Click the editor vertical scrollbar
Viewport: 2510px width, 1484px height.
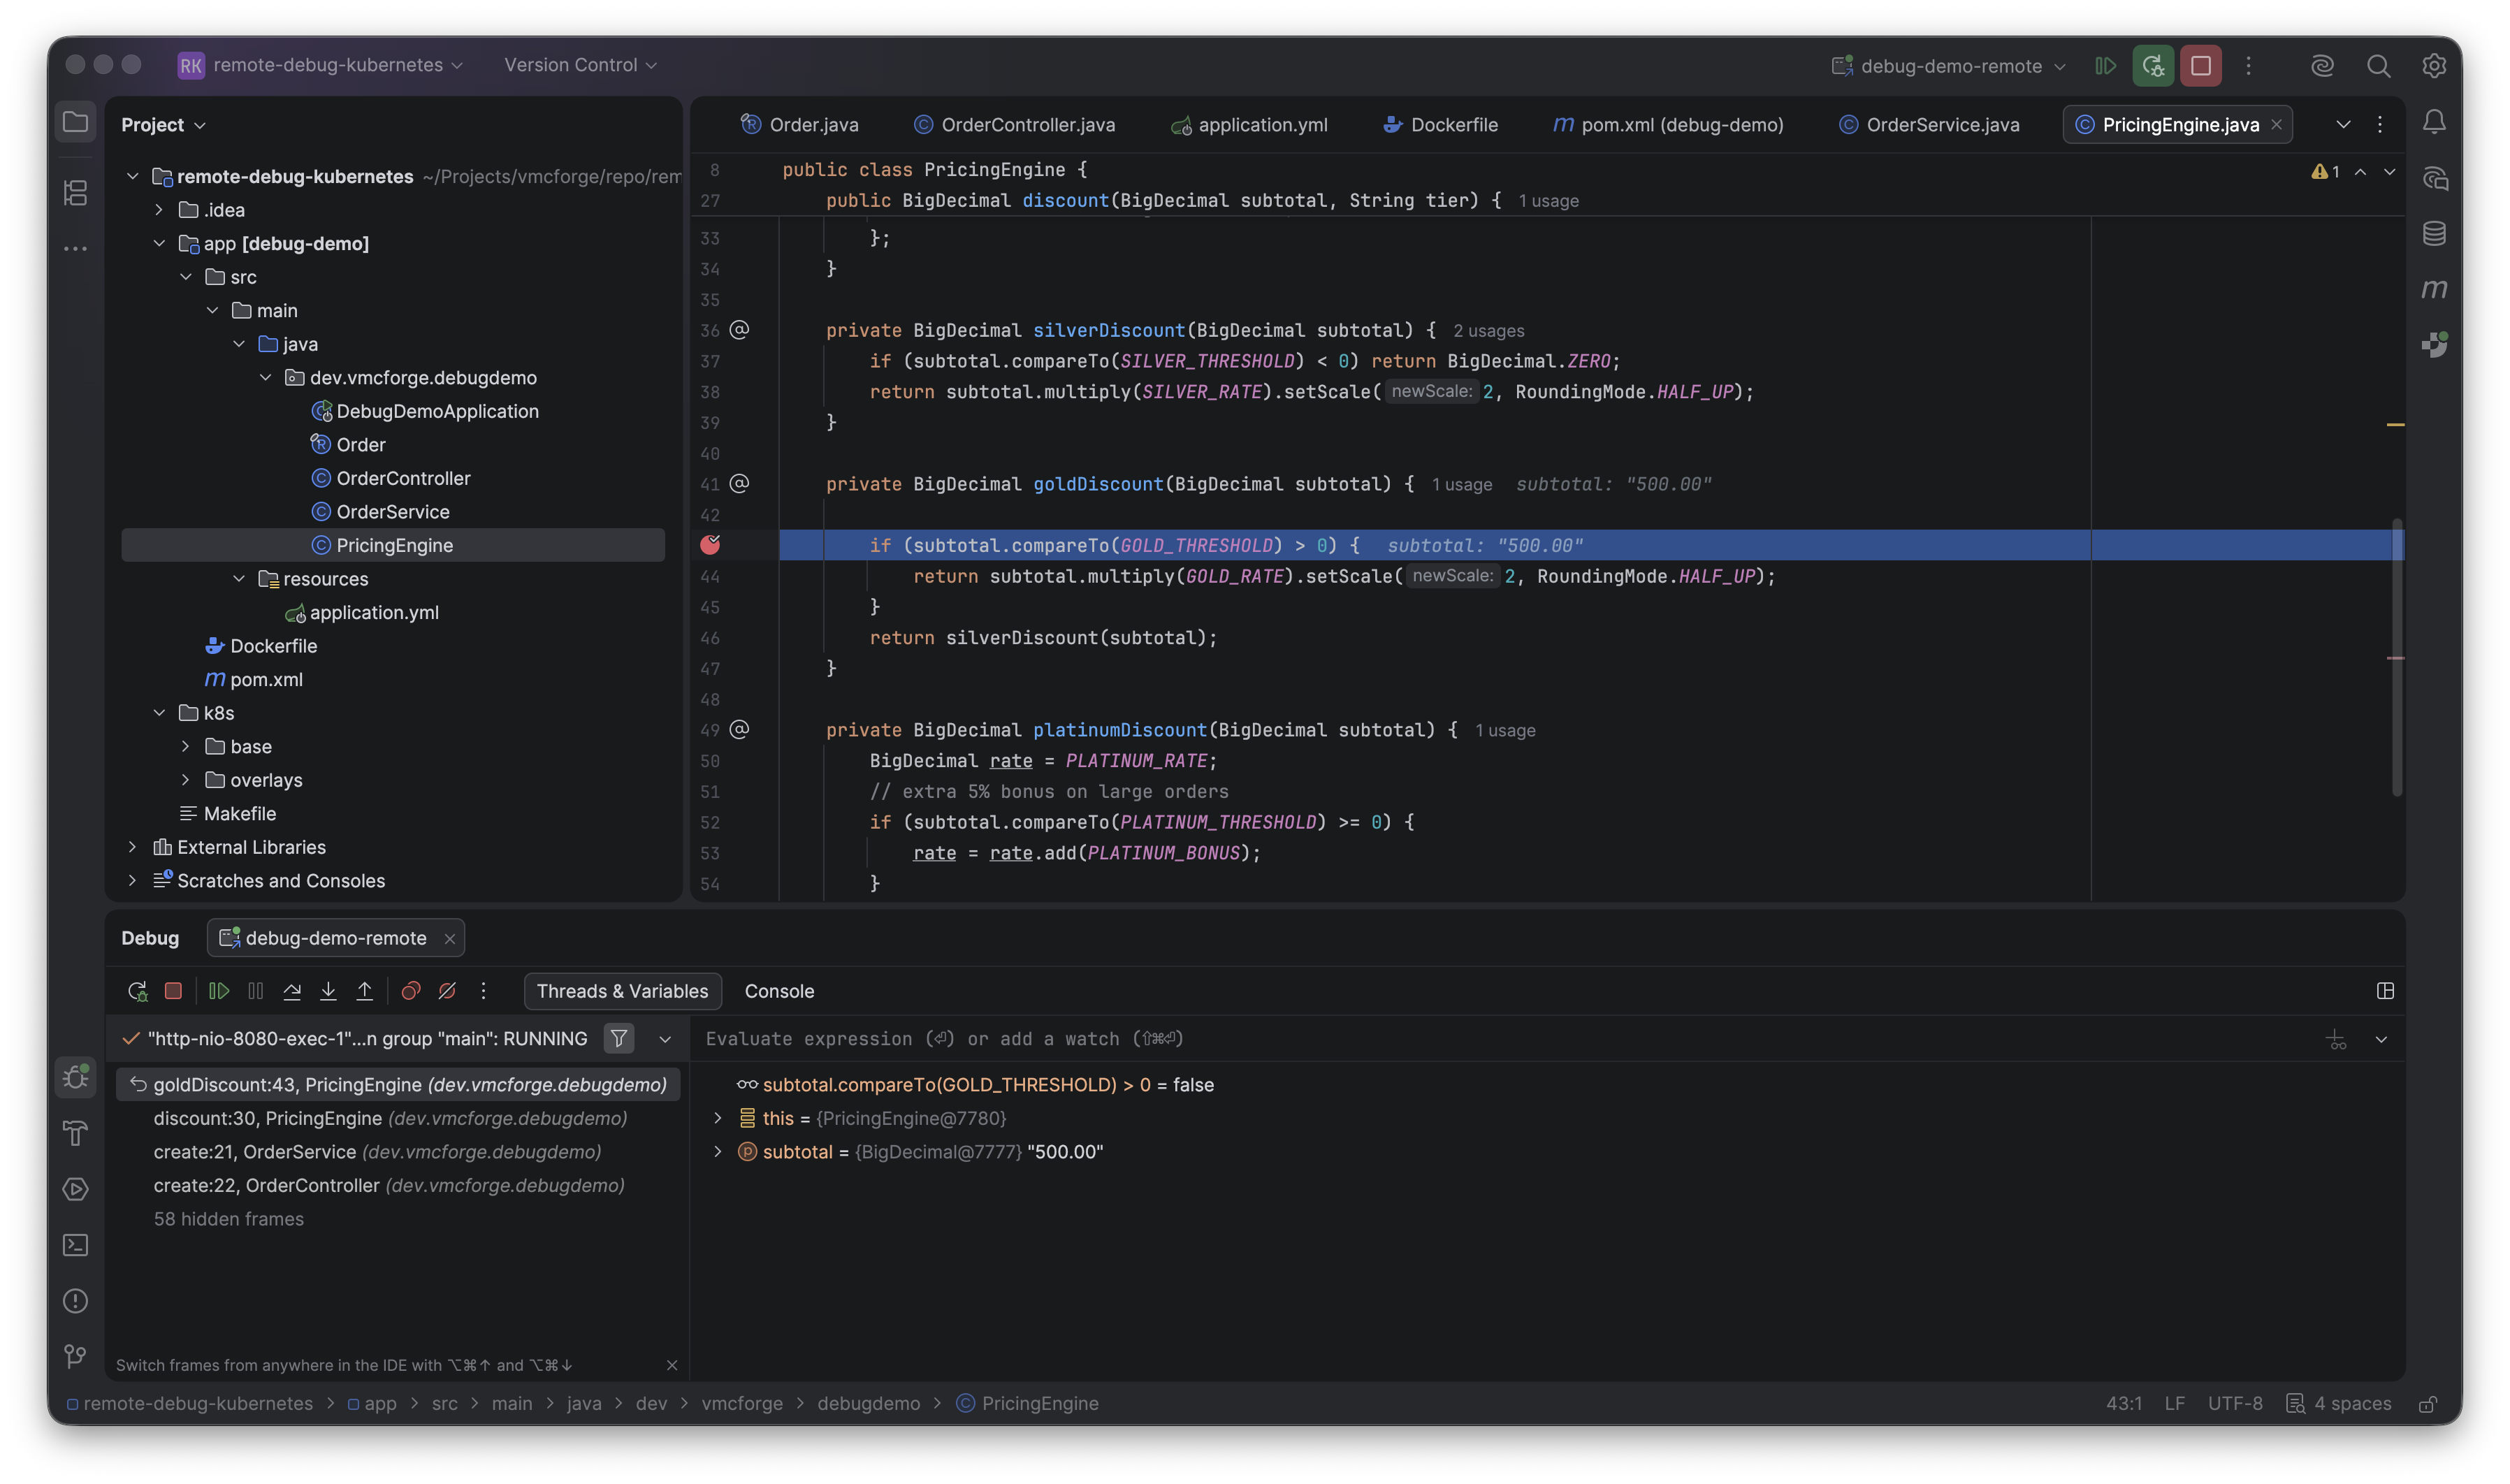click(2396, 657)
